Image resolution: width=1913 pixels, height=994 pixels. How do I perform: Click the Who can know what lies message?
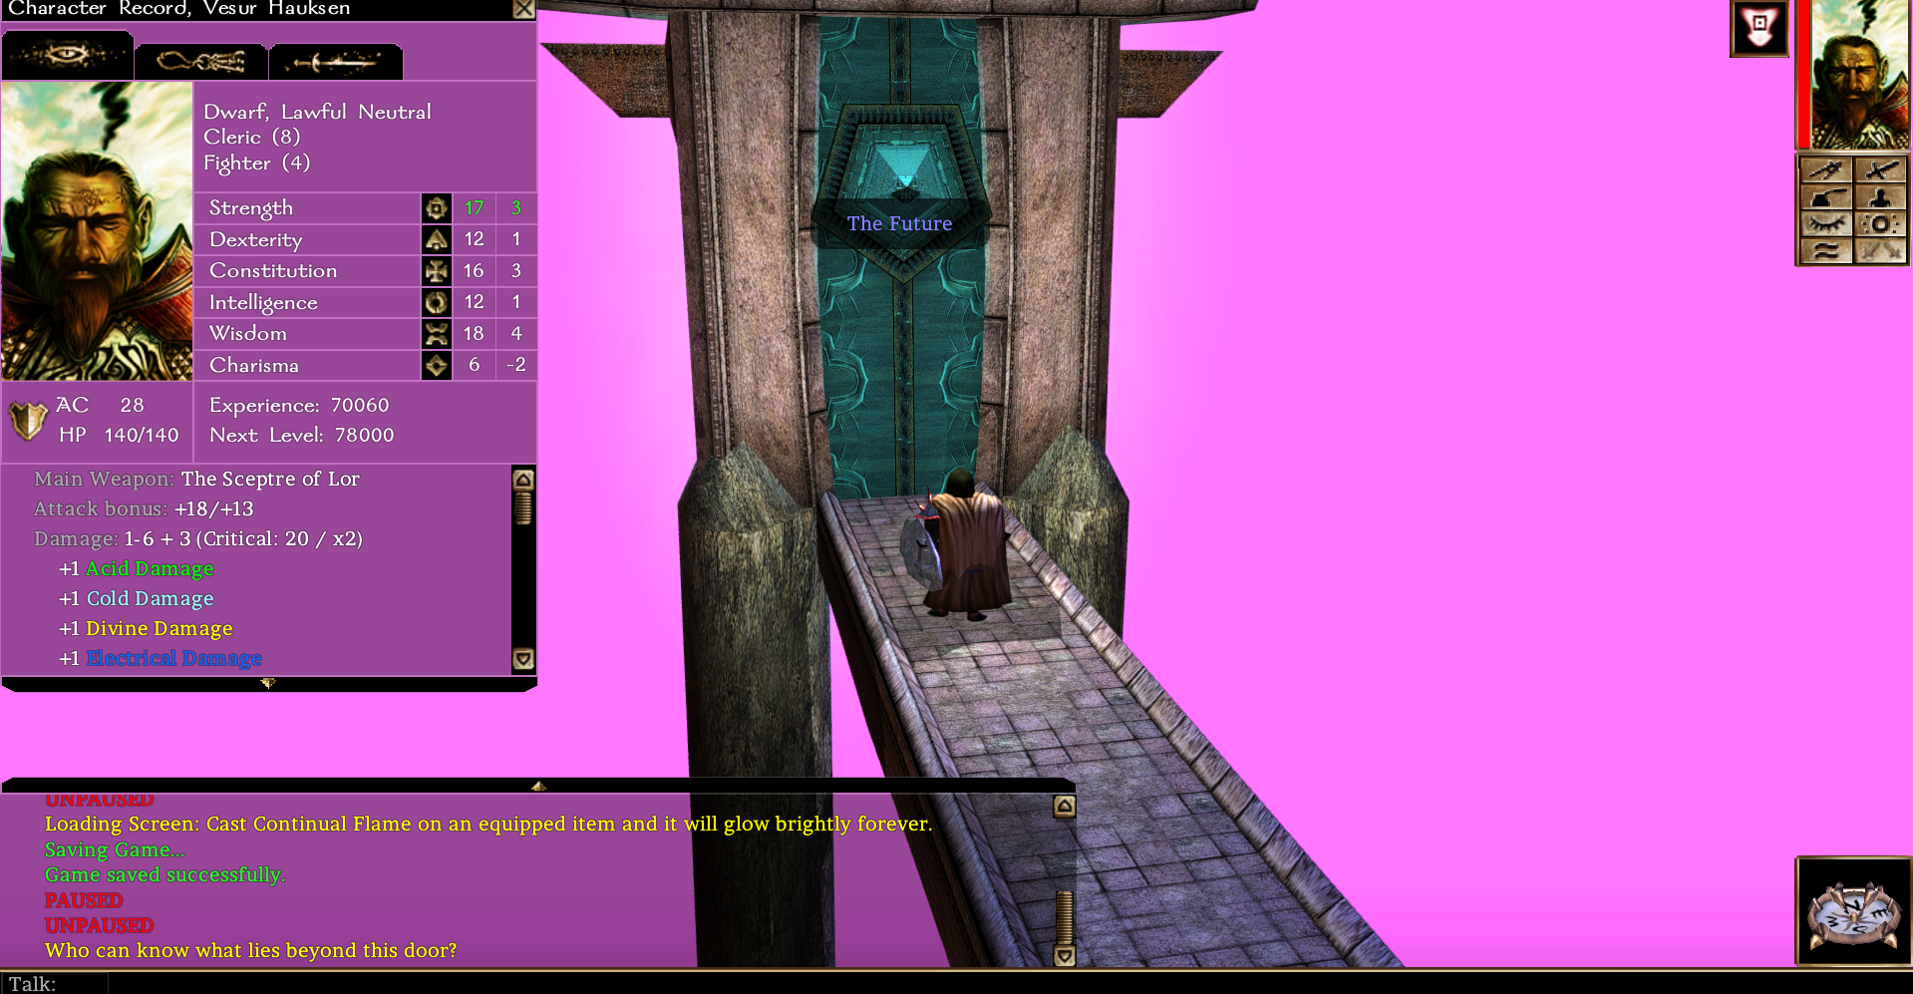[x=250, y=950]
